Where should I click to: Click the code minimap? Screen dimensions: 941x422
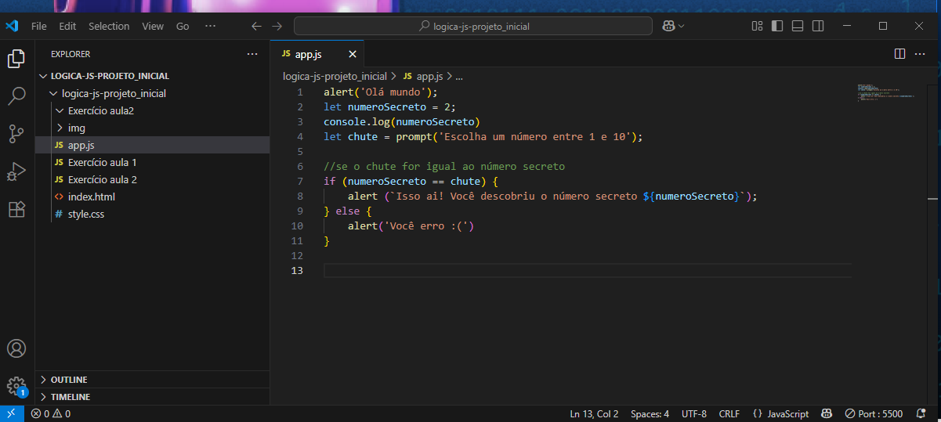coord(885,92)
